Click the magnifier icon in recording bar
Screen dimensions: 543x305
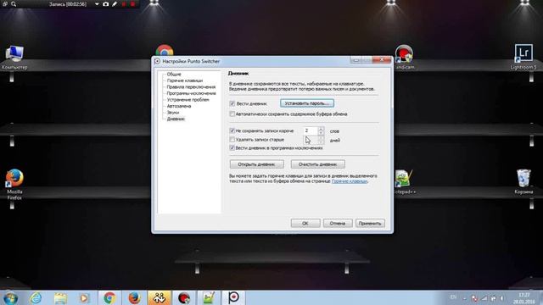(x=14, y=4)
